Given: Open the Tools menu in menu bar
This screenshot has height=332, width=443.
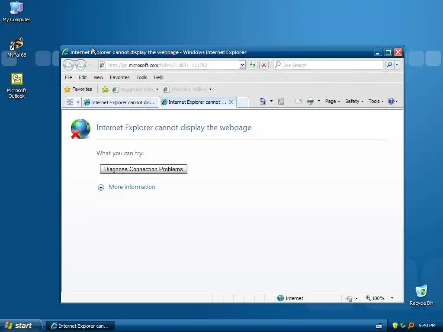Looking at the screenshot, I should pyautogui.click(x=142, y=77).
